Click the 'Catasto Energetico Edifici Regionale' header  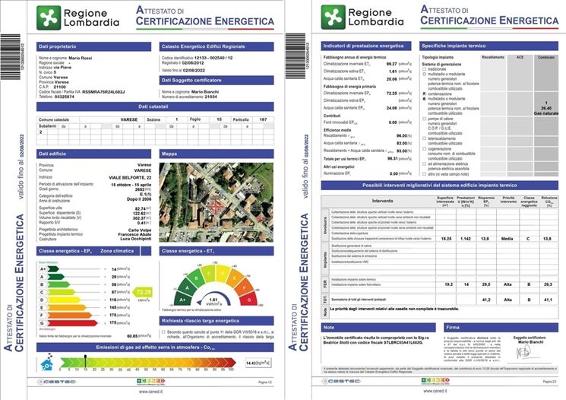coord(217,46)
